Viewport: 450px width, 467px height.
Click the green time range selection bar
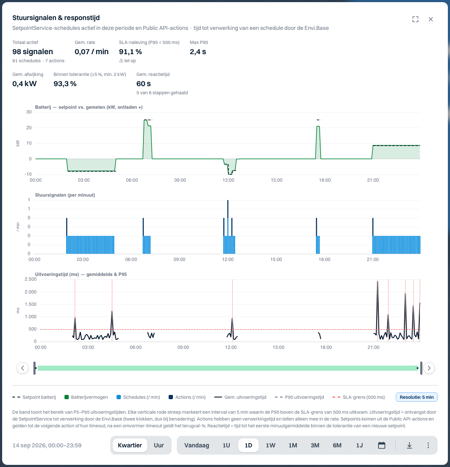coord(228,368)
